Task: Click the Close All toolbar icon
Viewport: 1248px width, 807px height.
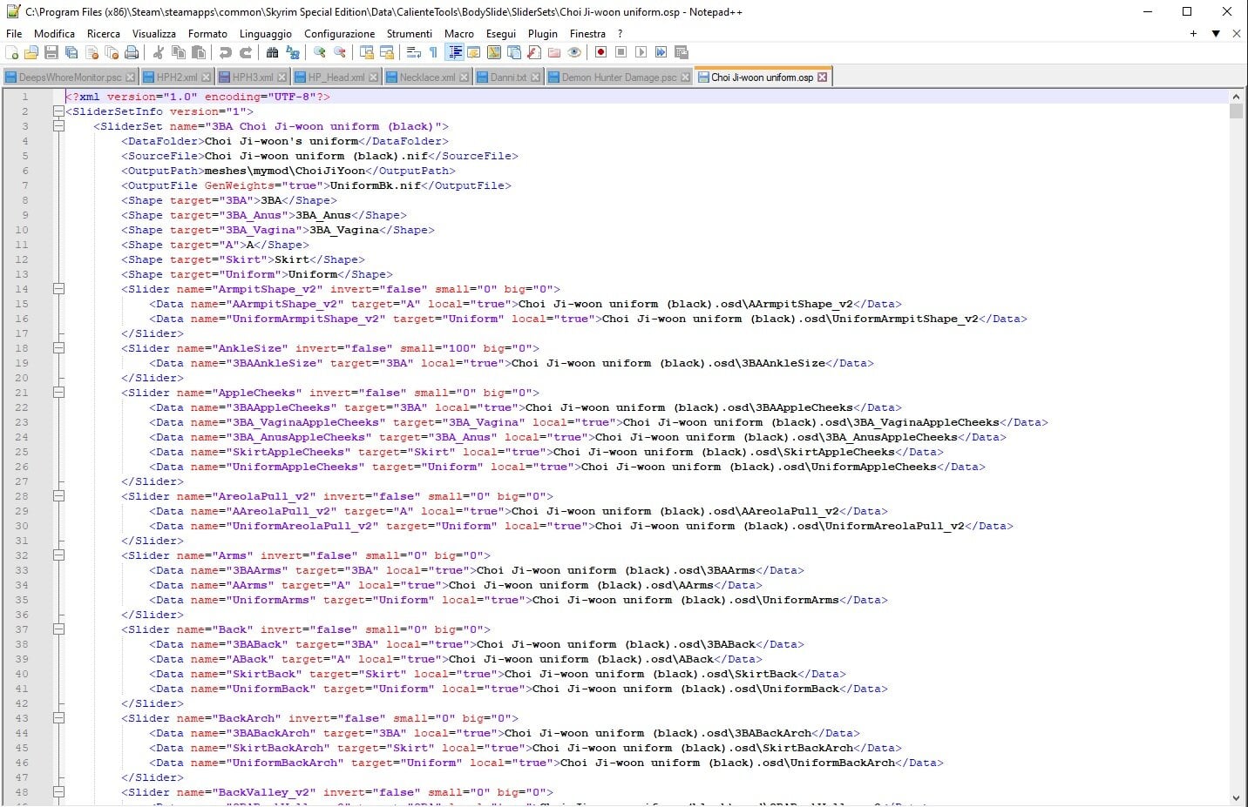Action: (x=112, y=52)
